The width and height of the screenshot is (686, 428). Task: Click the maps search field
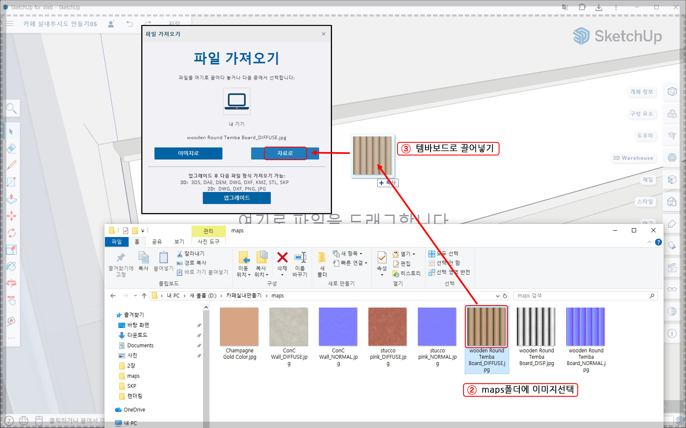pos(586,296)
